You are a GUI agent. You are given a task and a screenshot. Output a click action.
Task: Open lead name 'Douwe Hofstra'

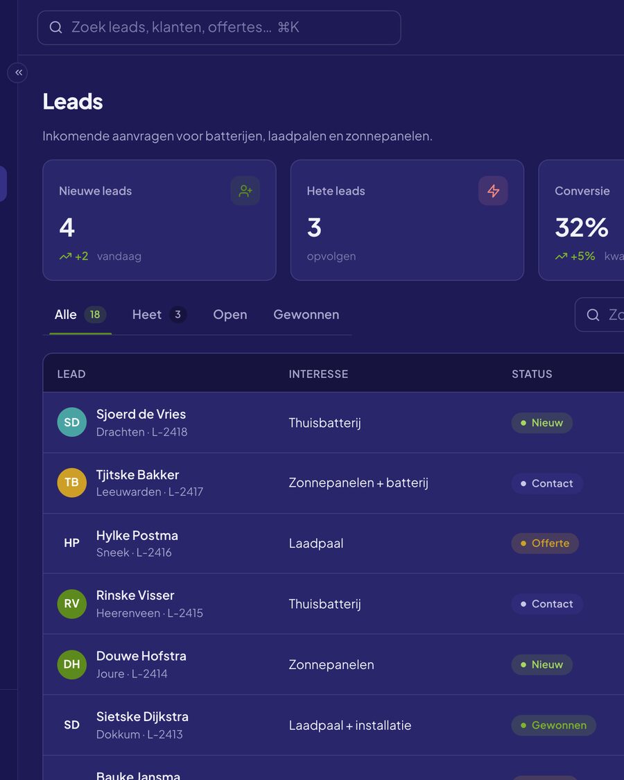[141, 656]
